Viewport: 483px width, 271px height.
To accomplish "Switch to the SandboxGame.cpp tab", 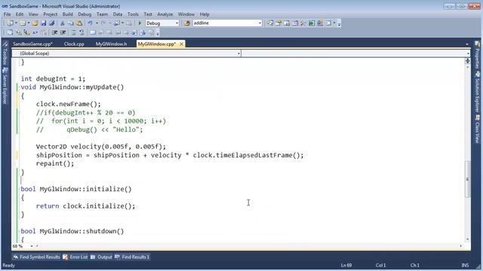I will pyautogui.click(x=32, y=44).
